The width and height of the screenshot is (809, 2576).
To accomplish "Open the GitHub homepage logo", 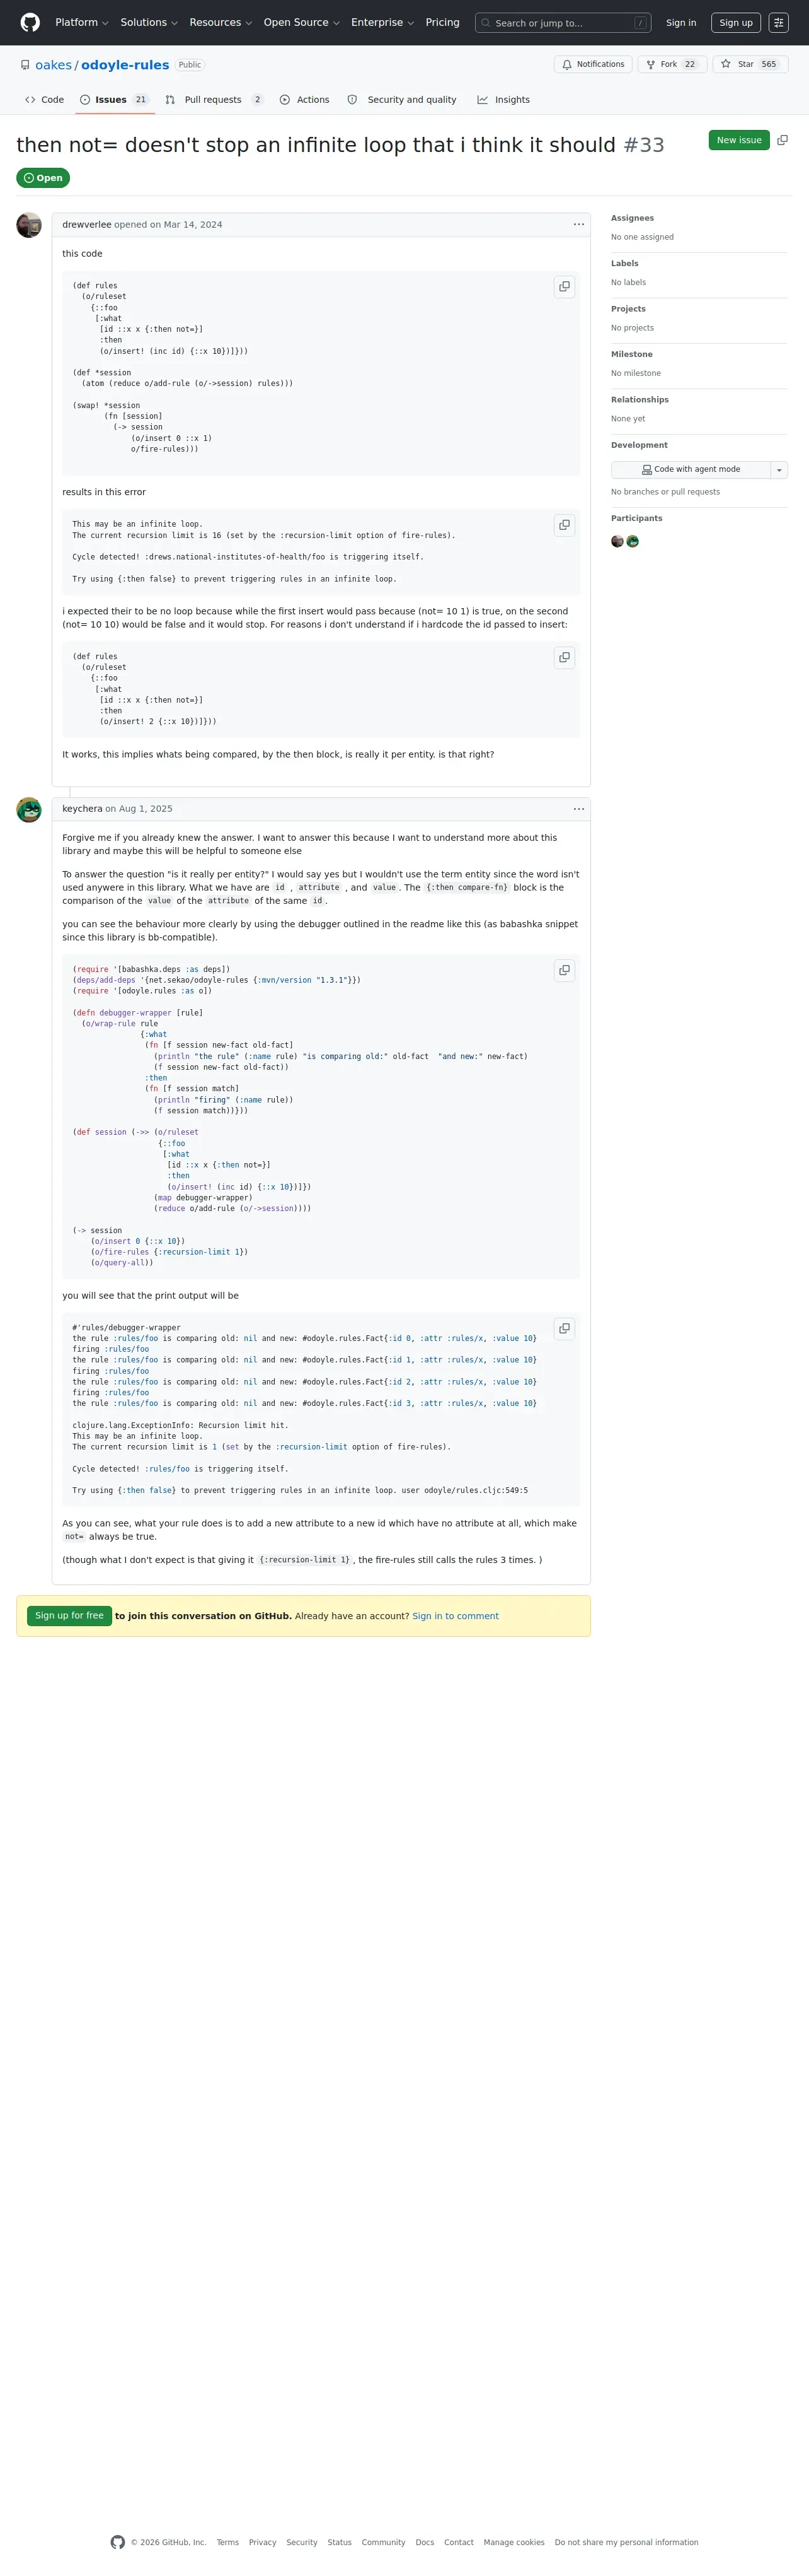I will point(30,23).
